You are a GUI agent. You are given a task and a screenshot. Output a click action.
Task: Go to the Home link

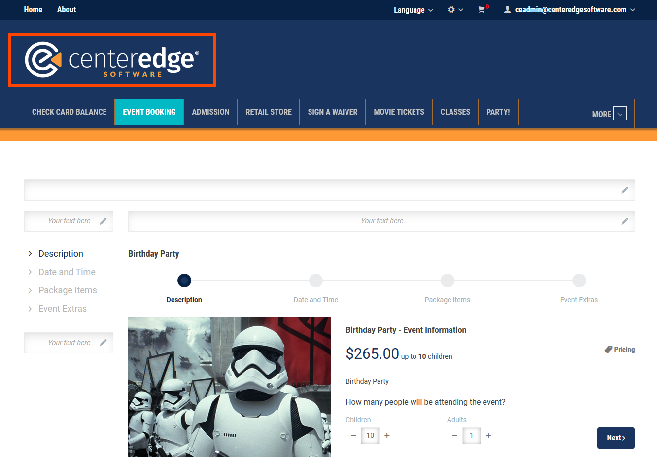pos(33,10)
